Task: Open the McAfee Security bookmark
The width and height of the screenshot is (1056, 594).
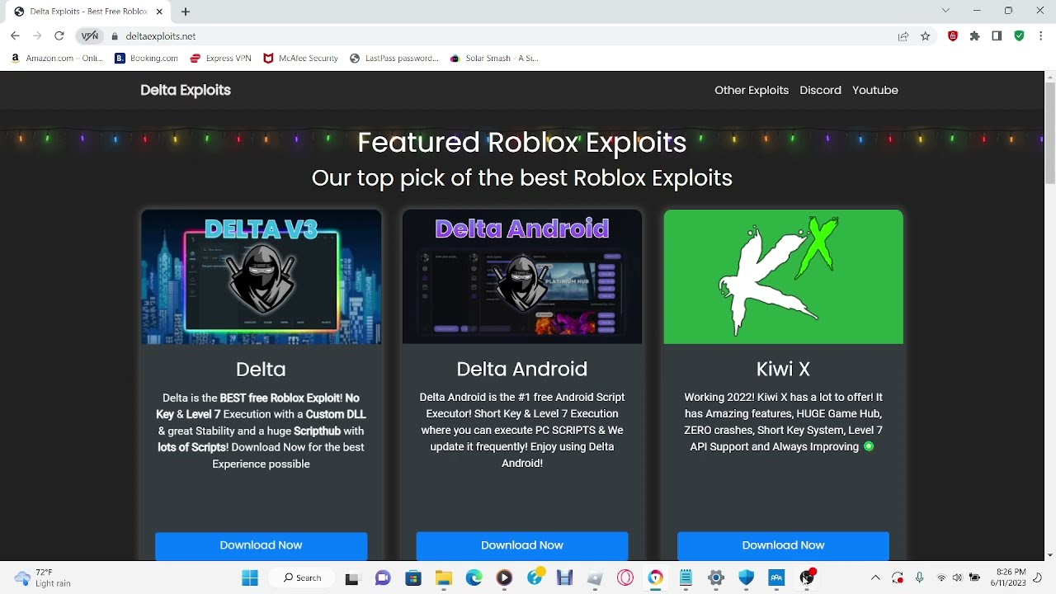Action: (300, 59)
